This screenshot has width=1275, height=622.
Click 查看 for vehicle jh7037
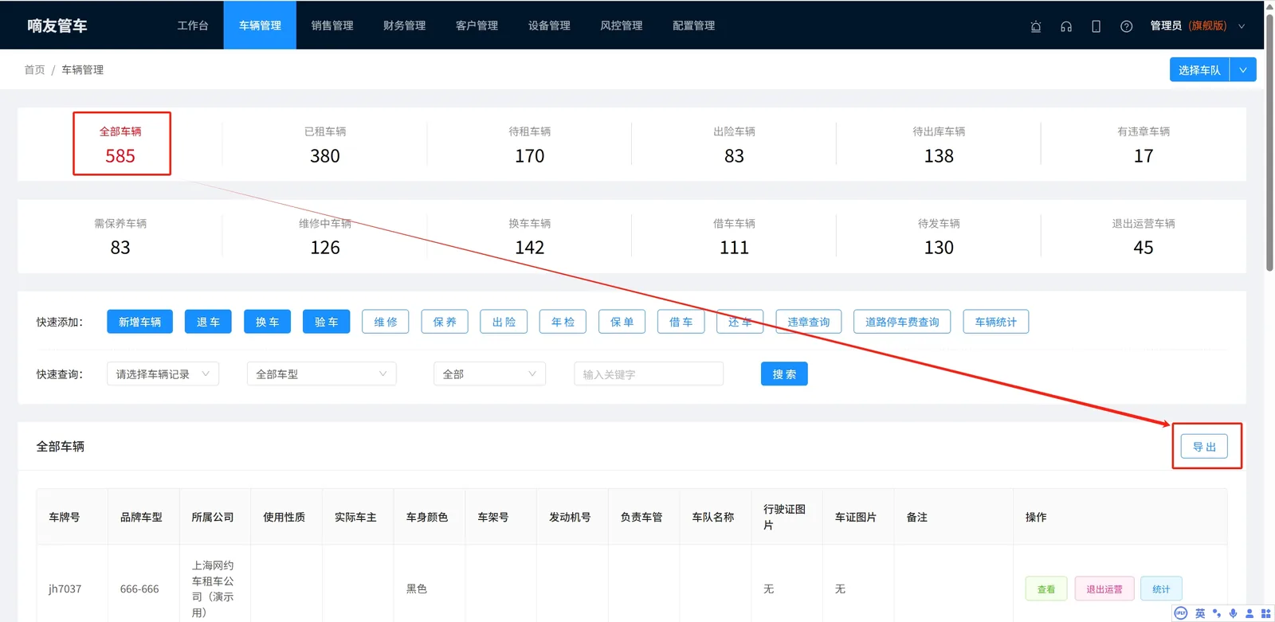click(x=1046, y=589)
